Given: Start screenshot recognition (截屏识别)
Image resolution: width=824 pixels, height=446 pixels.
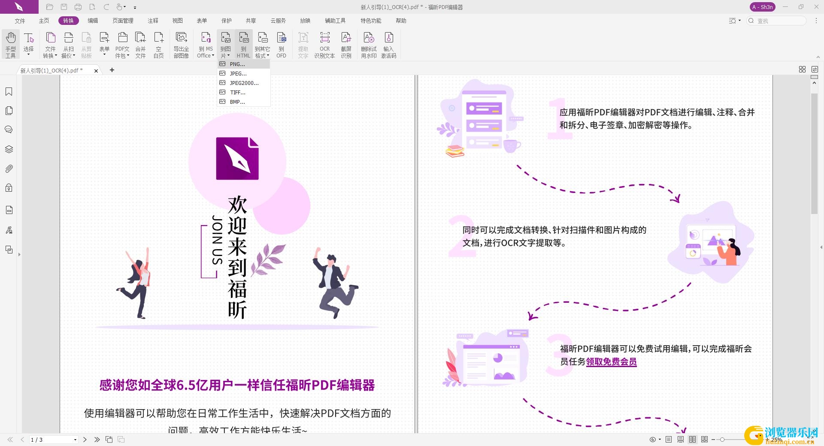Looking at the screenshot, I should pyautogui.click(x=346, y=45).
